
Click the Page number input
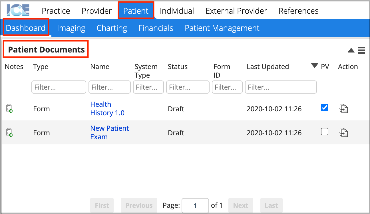pyautogui.click(x=195, y=205)
